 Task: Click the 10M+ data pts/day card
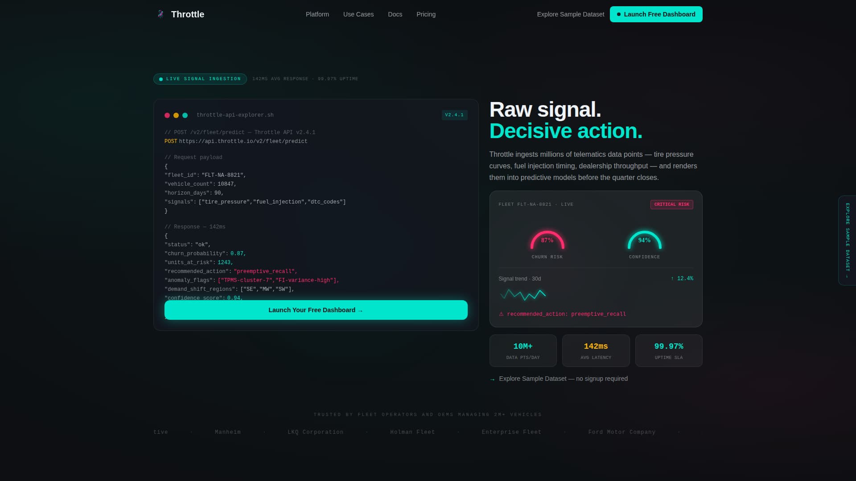tap(523, 351)
